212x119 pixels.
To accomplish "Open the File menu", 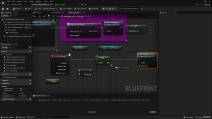I will pos(8,1).
